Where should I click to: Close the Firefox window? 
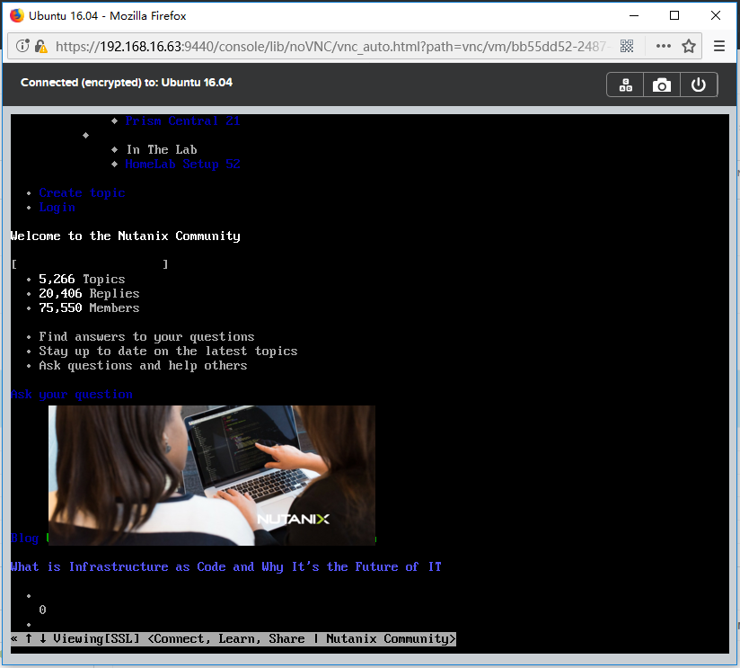pos(716,15)
